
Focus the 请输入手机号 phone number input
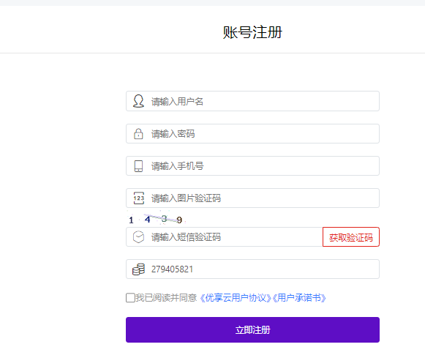252,166
